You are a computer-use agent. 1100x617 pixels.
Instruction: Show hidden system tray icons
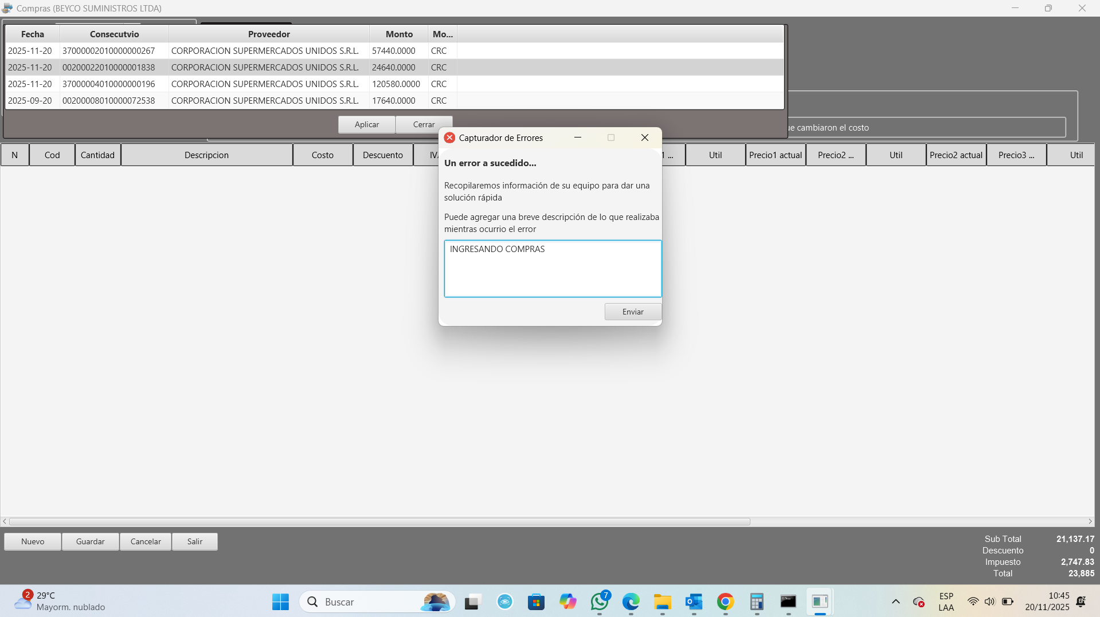[x=895, y=602]
